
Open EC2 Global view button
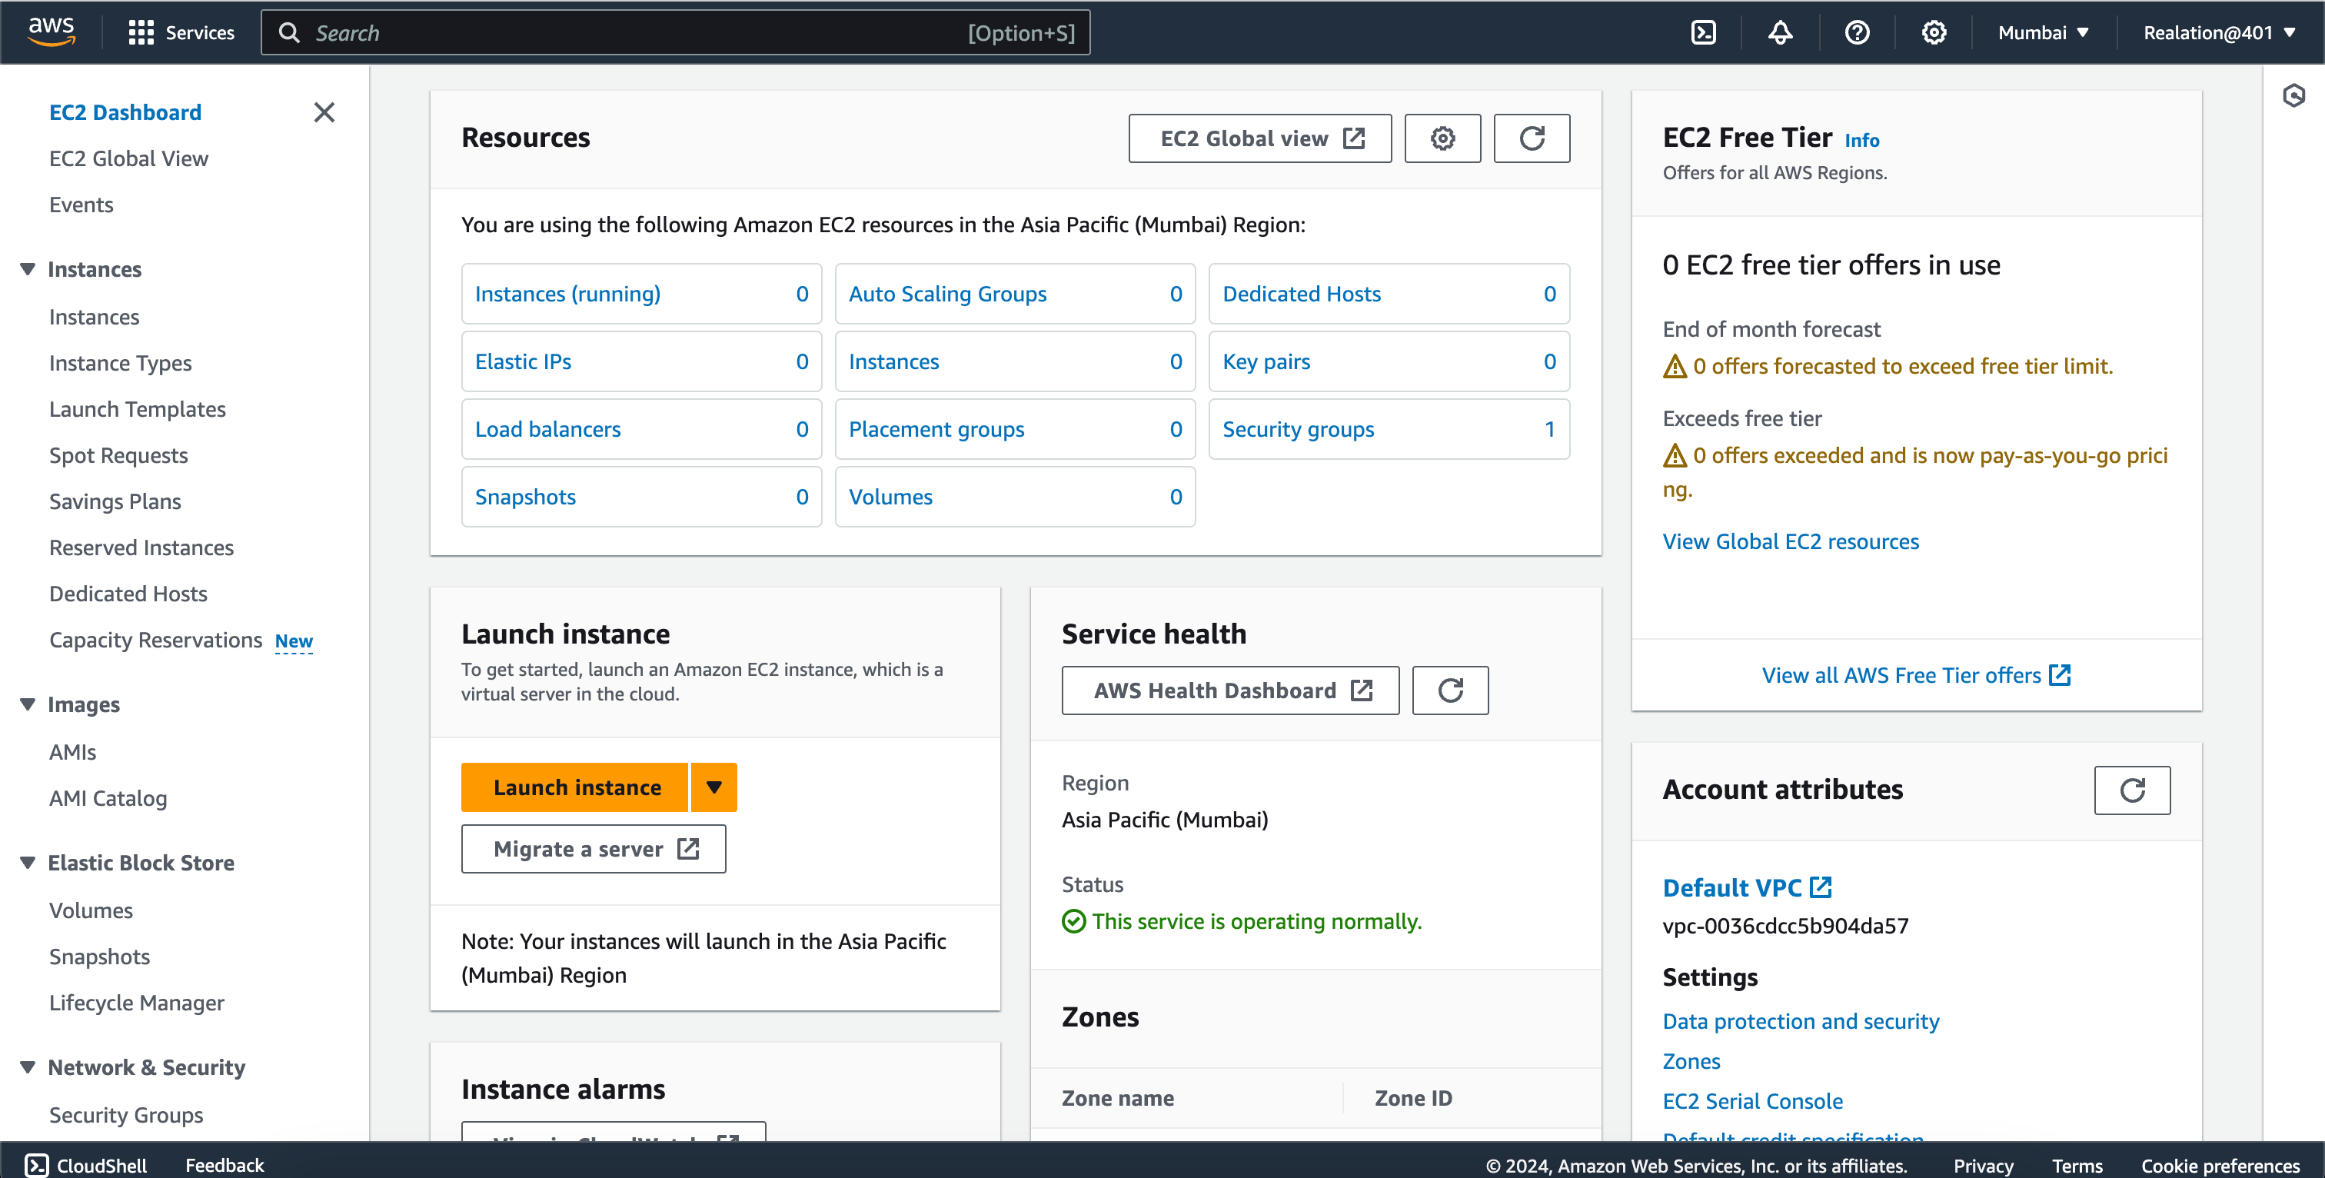1260,138
